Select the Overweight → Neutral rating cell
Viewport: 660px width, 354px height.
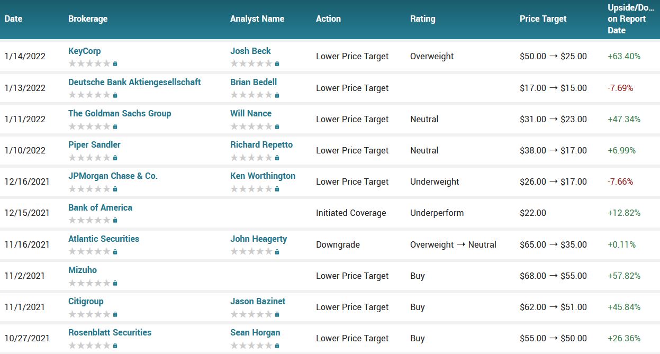453,244
